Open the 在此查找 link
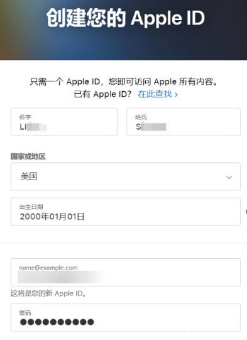This screenshot has height=340, width=247. tap(158, 94)
